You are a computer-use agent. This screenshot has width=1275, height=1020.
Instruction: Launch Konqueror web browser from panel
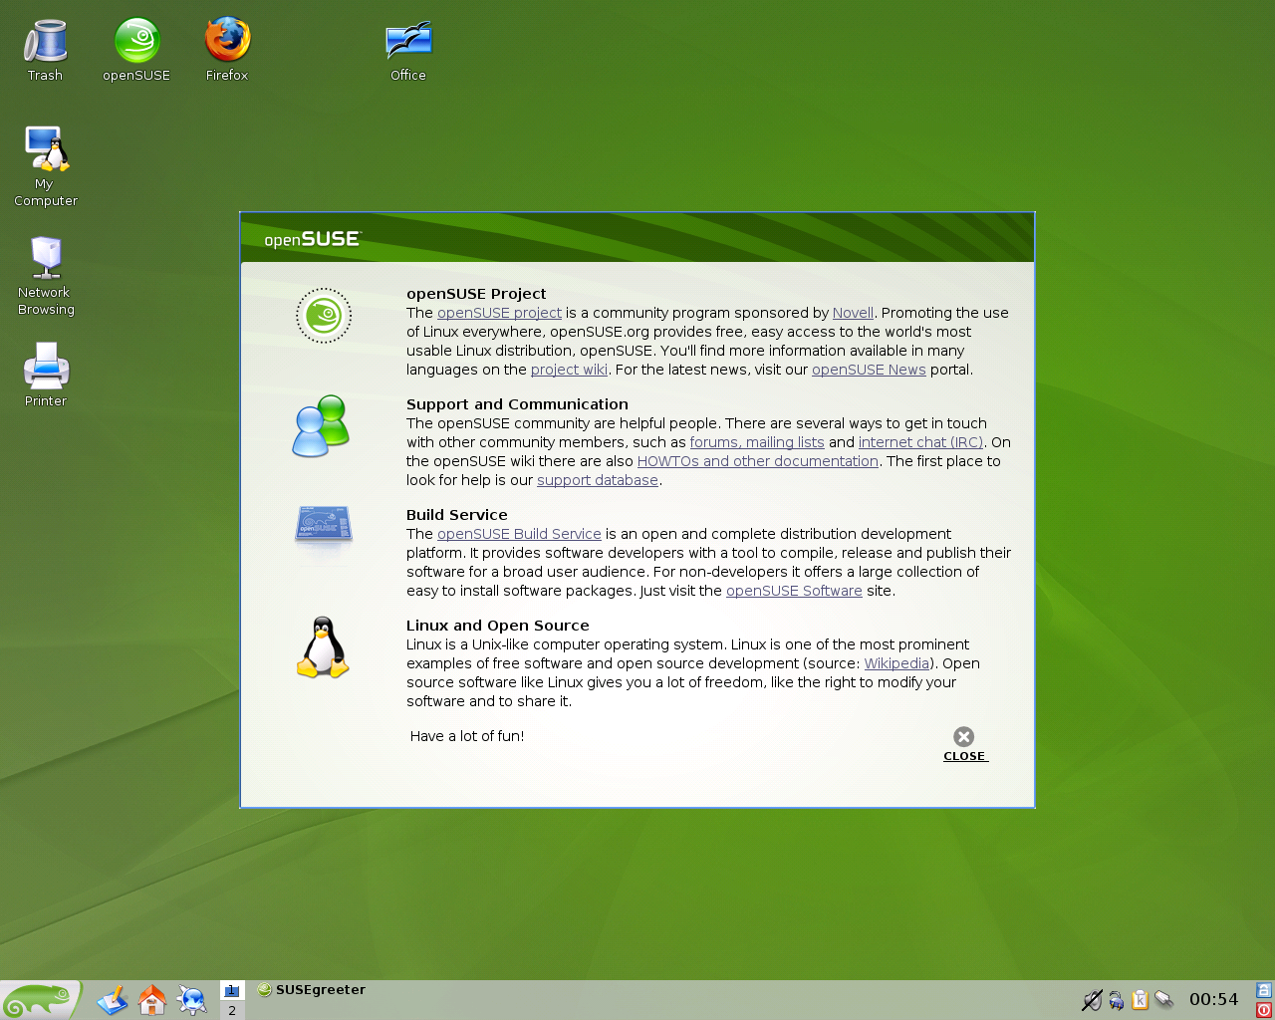pos(192,1000)
